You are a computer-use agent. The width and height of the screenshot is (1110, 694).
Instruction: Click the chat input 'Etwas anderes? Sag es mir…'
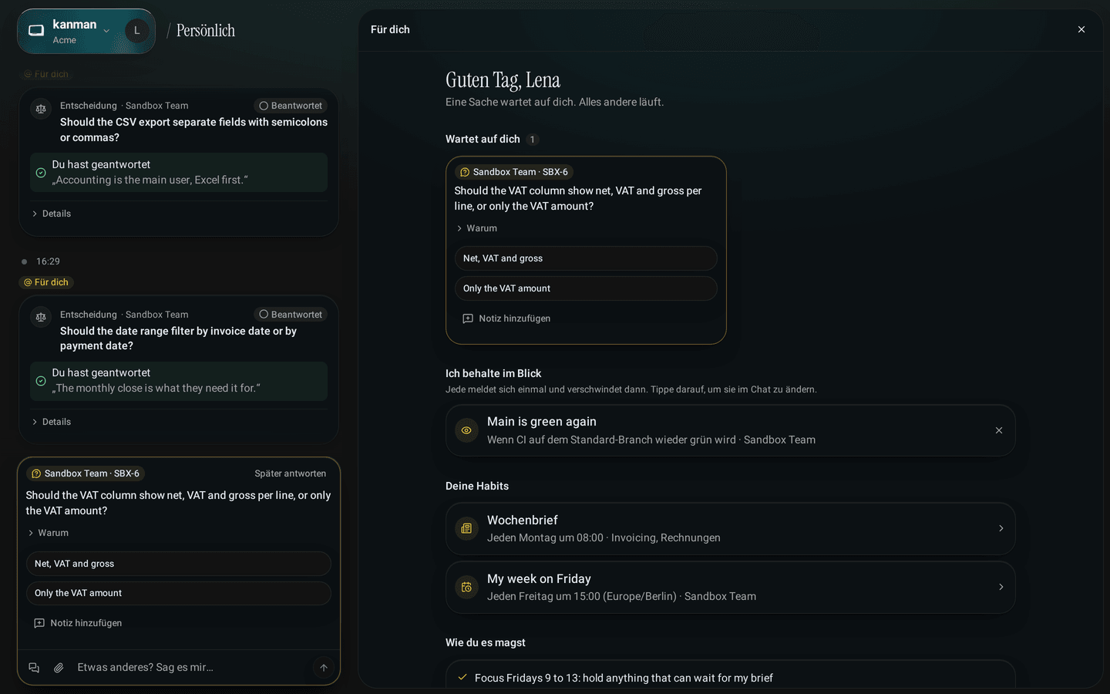point(191,668)
